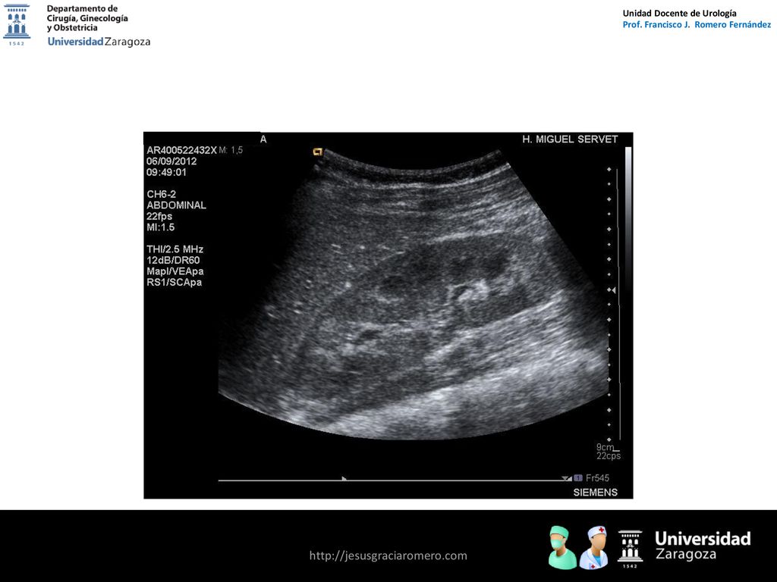The height and width of the screenshot is (582, 777).
Task: Click the date 06/09/2012
Action: coord(171,161)
